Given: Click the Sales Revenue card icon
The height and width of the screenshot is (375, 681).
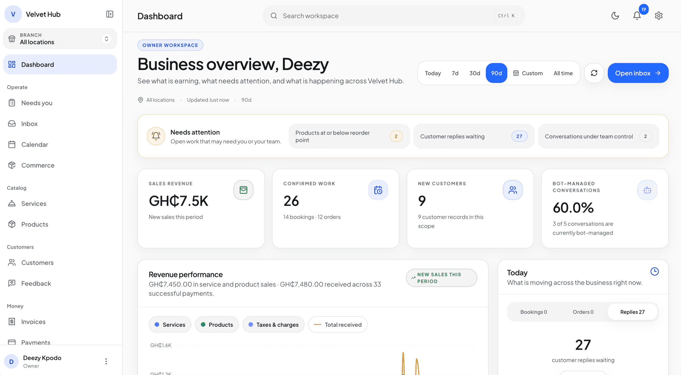Looking at the screenshot, I should point(243,190).
